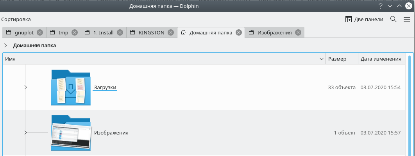Click the 03.07.2020 15:54 date cell

pos(381,88)
